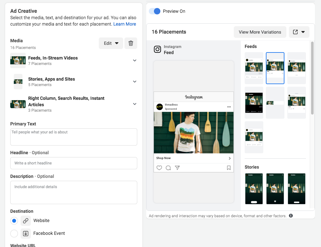Click the View More Variations button

pyautogui.click(x=260, y=32)
